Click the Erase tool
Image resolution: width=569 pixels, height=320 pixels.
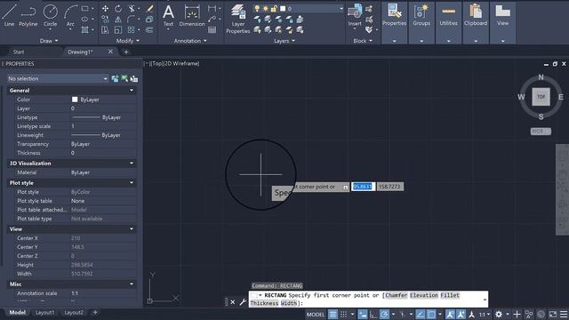click(149, 8)
